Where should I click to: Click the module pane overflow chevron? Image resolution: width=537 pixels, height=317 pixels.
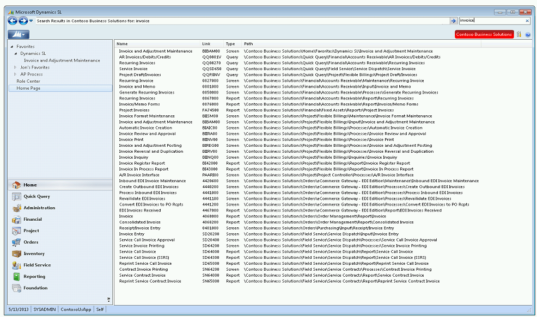tap(108, 300)
